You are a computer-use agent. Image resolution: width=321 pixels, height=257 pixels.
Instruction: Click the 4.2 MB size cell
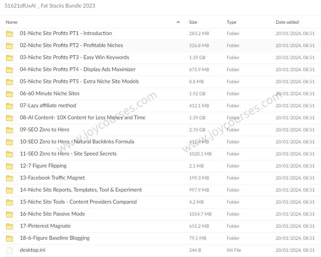(196, 202)
